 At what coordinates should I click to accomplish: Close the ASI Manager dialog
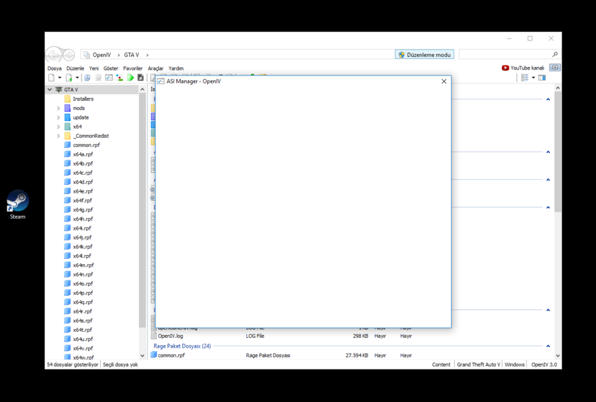coord(444,81)
